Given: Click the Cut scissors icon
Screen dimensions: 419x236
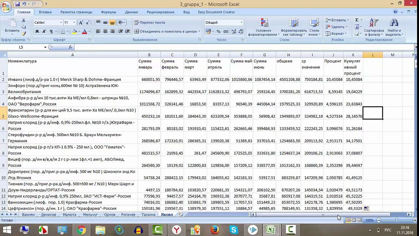Looking at the screenshot, I should tap(24, 21).
